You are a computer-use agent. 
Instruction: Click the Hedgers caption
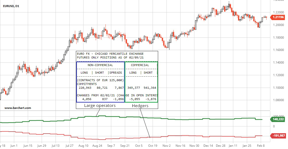click(140, 106)
